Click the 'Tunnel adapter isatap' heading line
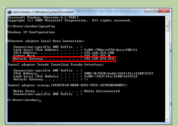The width and height of the screenshot is (178, 126). [67, 85]
